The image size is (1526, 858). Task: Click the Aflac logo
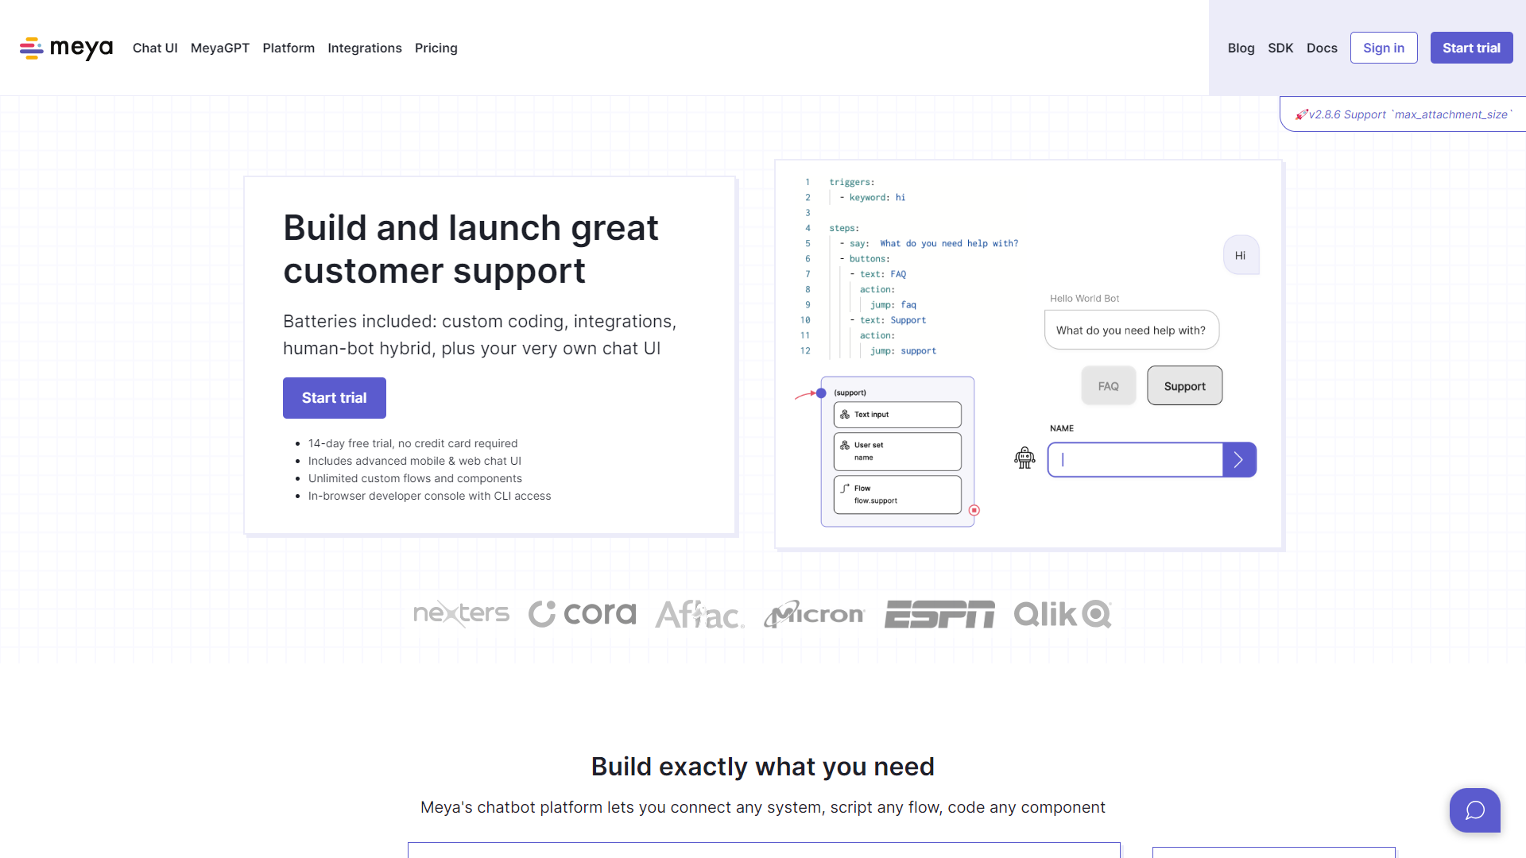pyautogui.click(x=699, y=614)
